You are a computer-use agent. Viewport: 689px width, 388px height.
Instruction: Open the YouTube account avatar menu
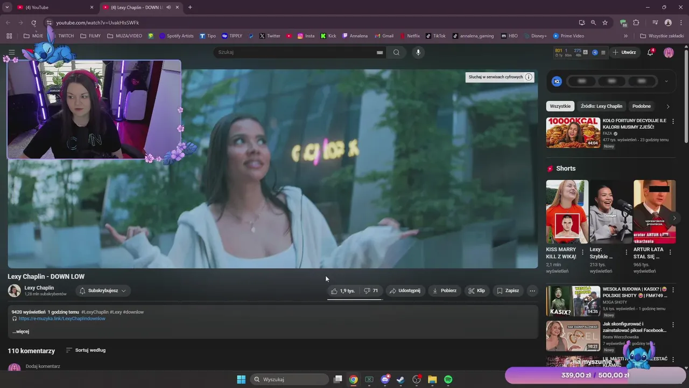pos(669,52)
